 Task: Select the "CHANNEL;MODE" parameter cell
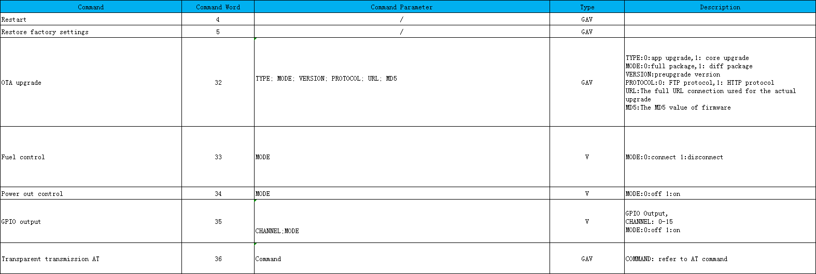[401, 231]
